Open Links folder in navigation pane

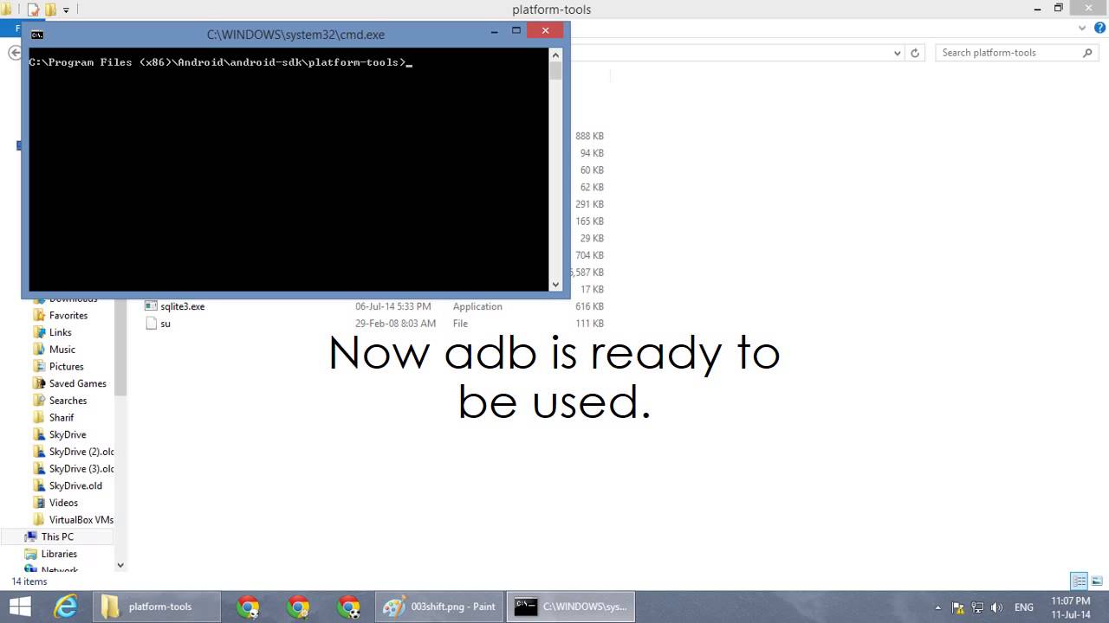pos(61,332)
